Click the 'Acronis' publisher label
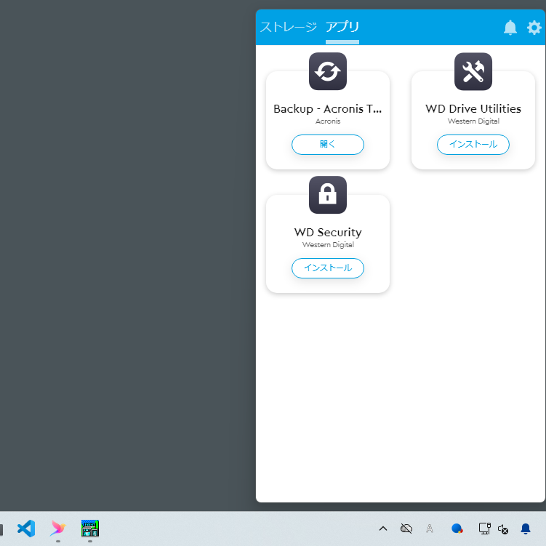Viewport: 546px width, 546px height. [x=328, y=121]
